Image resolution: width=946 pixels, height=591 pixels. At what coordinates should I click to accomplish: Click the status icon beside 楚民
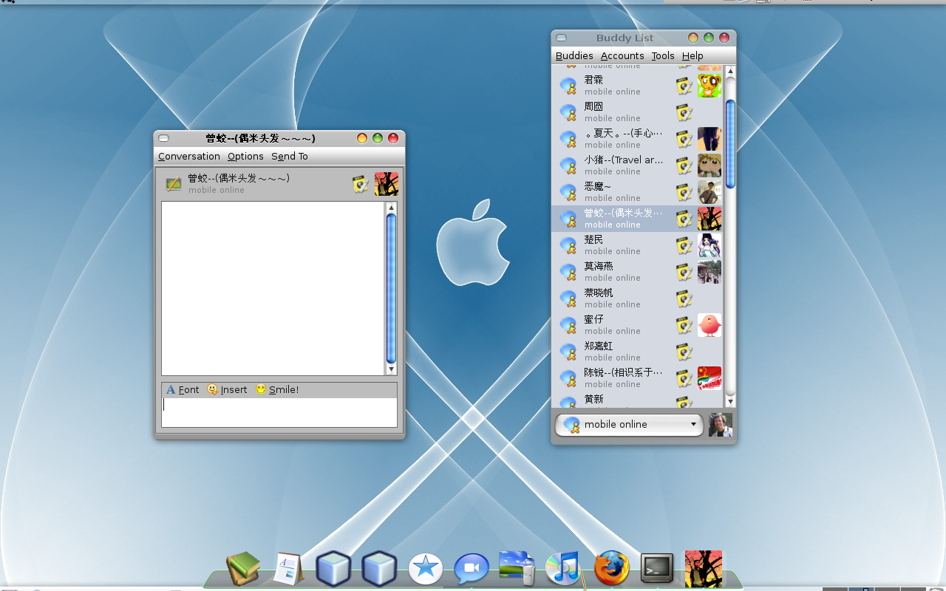coord(568,245)
